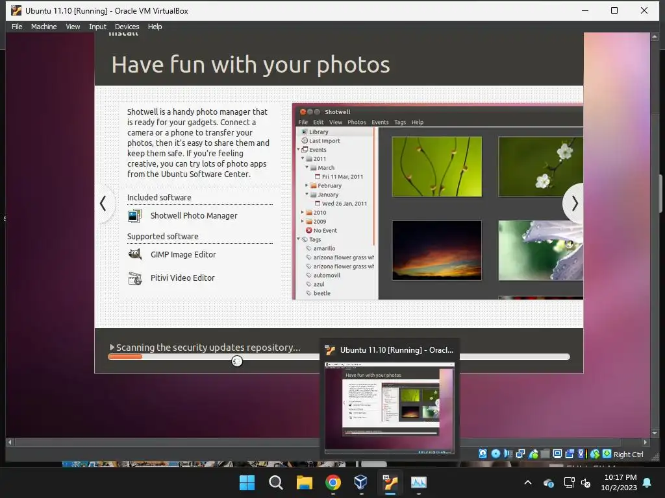Click the dewy purple flower photo
This screenshot has height=498, width=665.
click(541, 250)
